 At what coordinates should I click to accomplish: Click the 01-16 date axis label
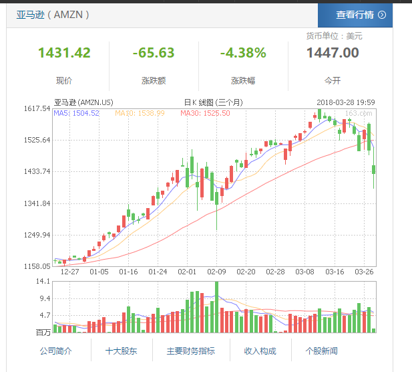point(128,272)
